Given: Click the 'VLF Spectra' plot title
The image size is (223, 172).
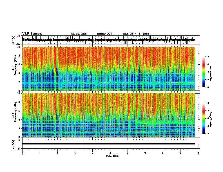Looking at the screenshot, I should pyautogui.click(x=32, y=34).
